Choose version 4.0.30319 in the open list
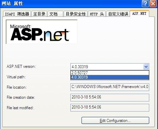Viewport: 158px width, 129px height. coord(110,77)
